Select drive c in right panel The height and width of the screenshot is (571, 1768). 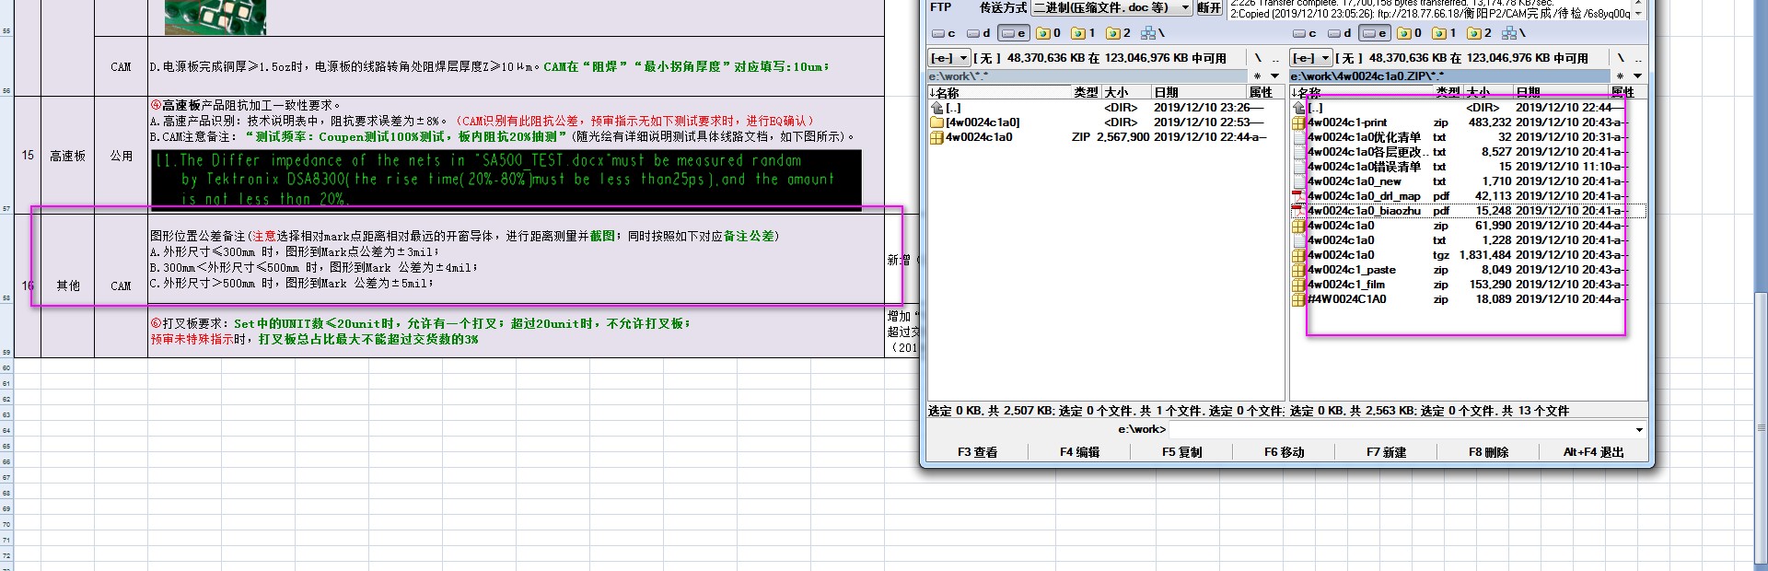[1305, 33]
